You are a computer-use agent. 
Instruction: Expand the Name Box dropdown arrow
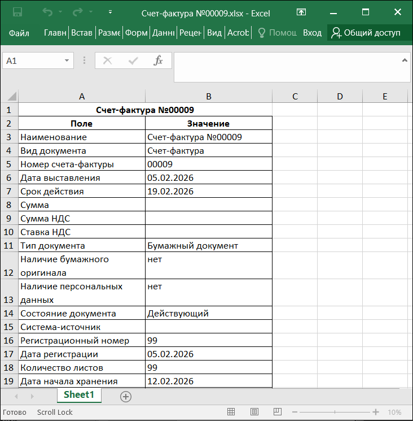point(67,60)
